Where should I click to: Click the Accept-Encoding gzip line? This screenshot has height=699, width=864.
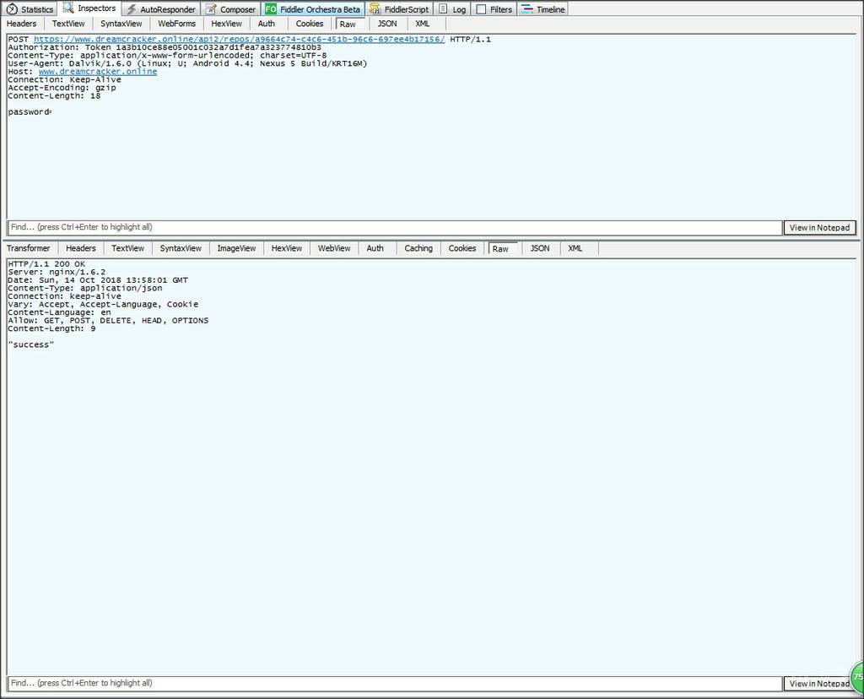point(62,88)
